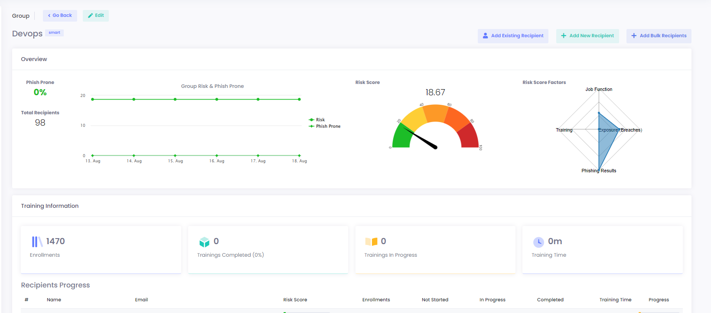This screenshot has width=711, height=313.
Task: Click the 18. Aug risk data point
Action: [x=299, y=100]
